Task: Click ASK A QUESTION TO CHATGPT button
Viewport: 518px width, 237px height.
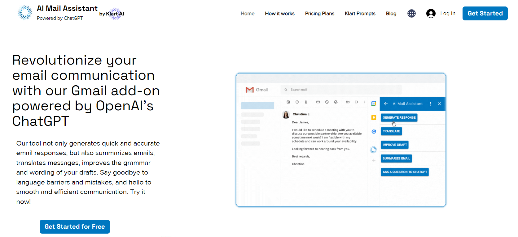Action: pyautogui.click(x=405, y=172)
